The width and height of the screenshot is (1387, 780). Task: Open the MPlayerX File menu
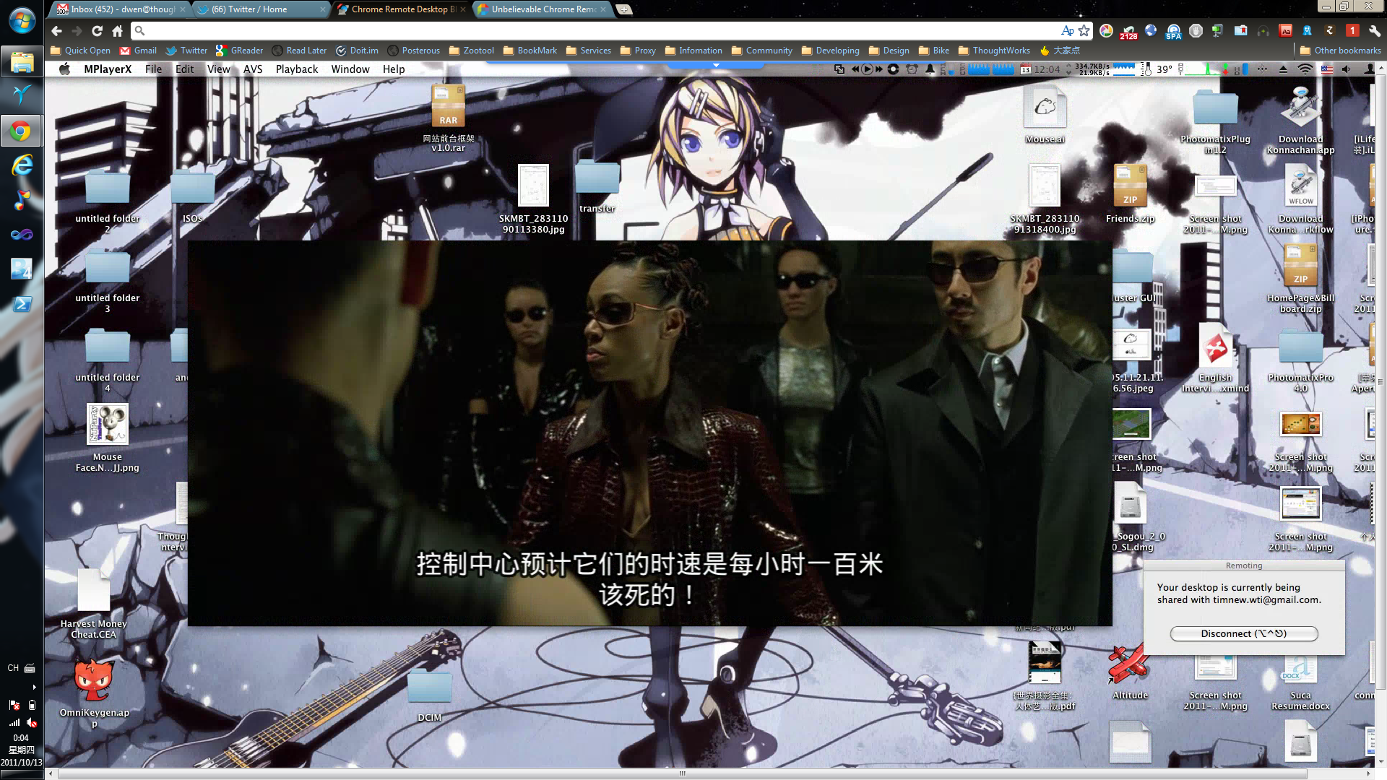pos(153,69)
